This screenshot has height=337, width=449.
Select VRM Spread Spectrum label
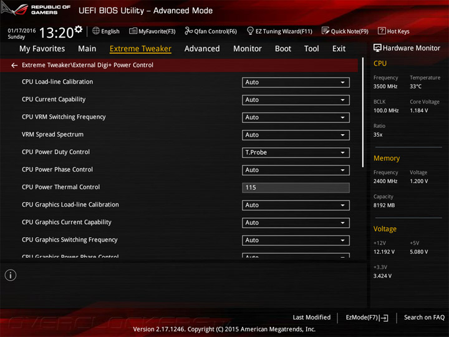click(52, 134)
